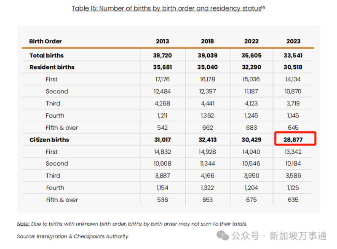337x249 pixels.
Task: Select the 2023 column header
Action: [293, 41]
